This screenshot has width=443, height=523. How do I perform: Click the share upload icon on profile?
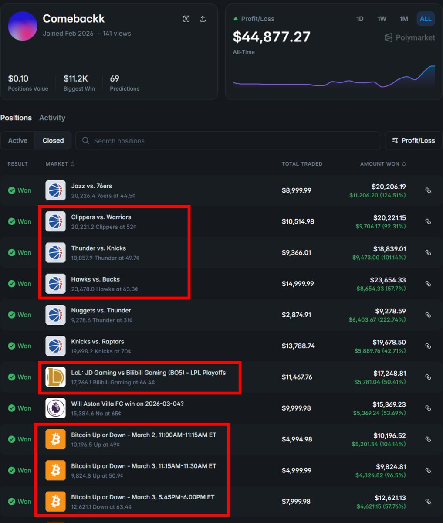(203, 19)
